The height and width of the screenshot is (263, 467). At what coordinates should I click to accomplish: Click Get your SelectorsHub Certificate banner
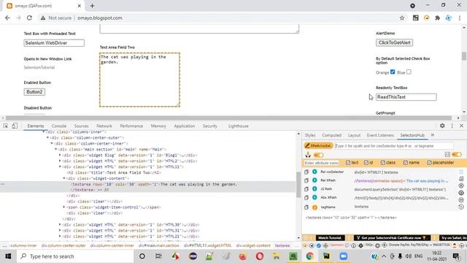(x=392, y=237)
